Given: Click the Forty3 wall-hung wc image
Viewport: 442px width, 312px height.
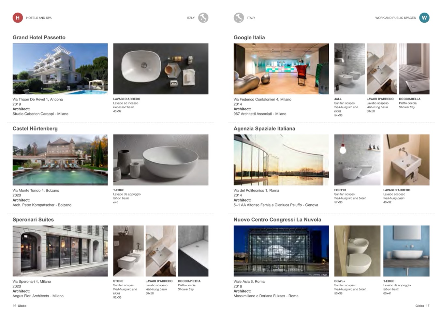Looking at the screenshot, I should click(x=357, y=160).
